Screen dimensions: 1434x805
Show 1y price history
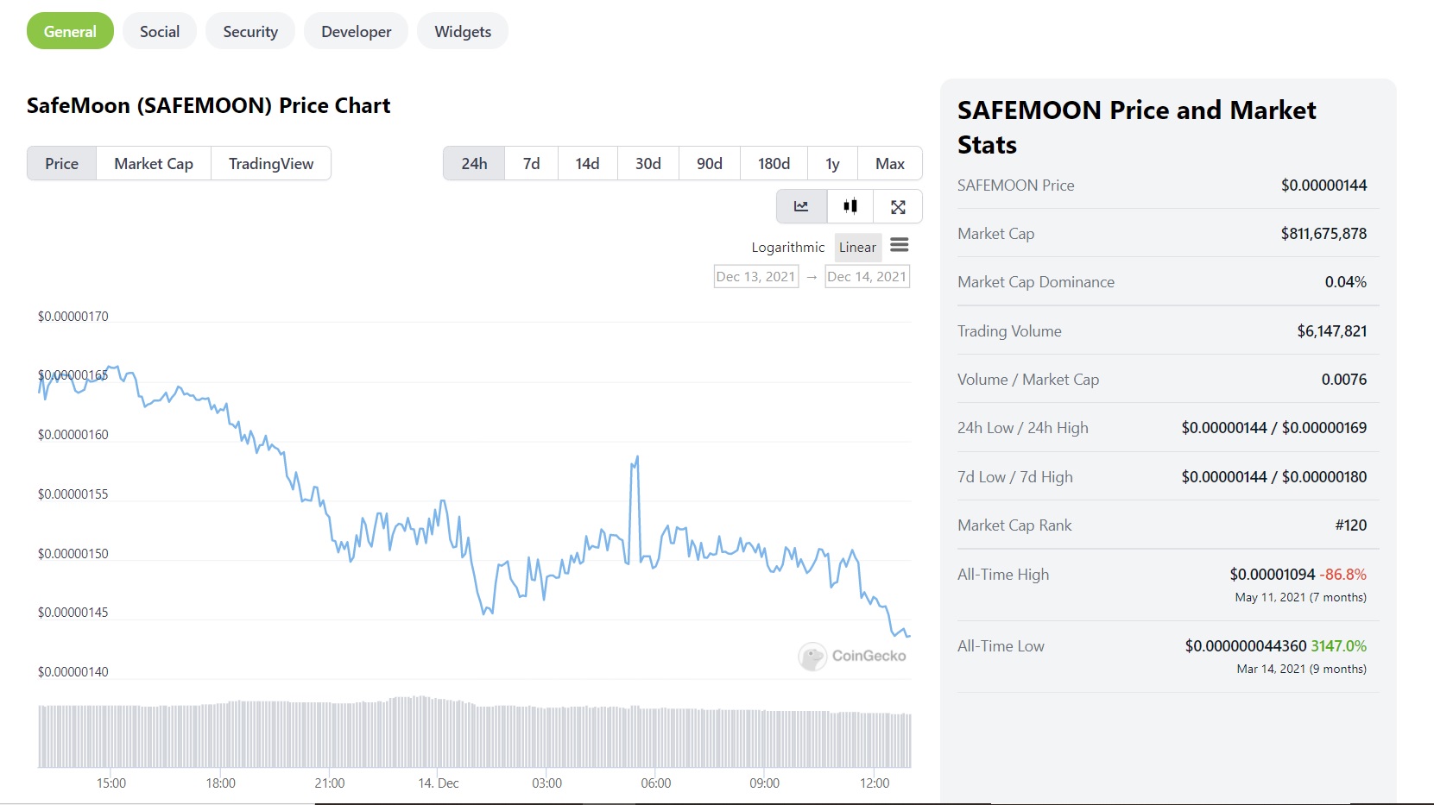(831, 163)
